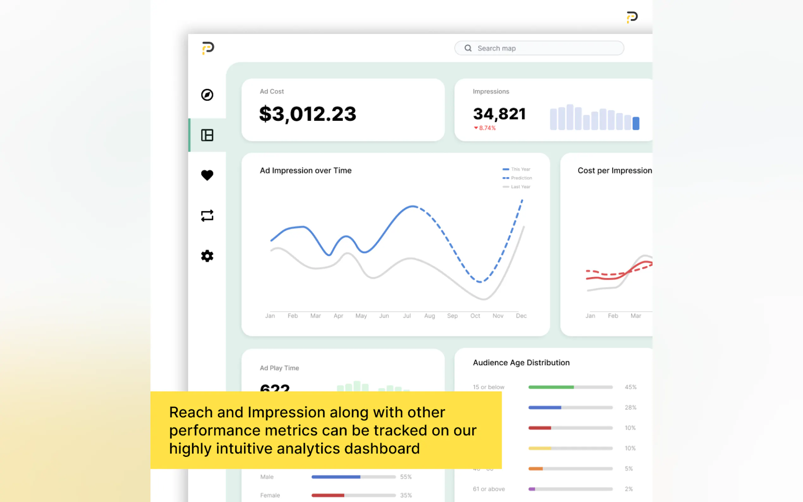Click the logo in the dashboard header
The width and height of the screenshot is (803, 502).
pyautogui.click(x=208, y=48)
